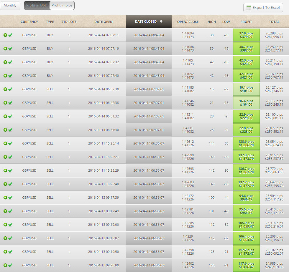This screenshot has height=272, width=289.
Task: Click green plus icon on 117.6 pips row
Action: pos(5,265)
